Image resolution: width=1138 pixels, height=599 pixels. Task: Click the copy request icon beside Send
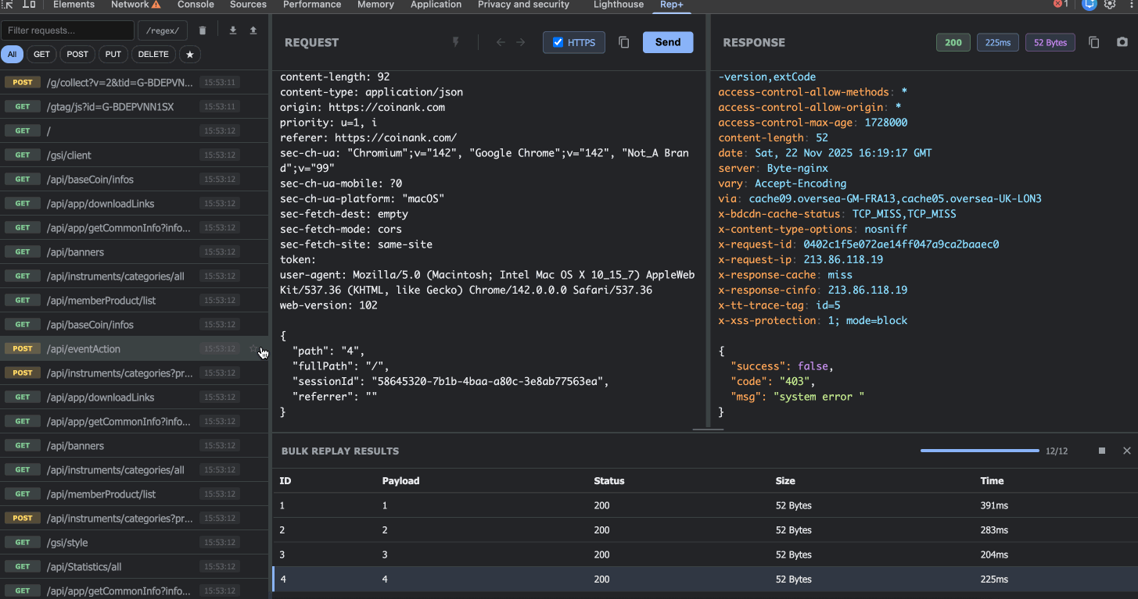coord(623,42)
